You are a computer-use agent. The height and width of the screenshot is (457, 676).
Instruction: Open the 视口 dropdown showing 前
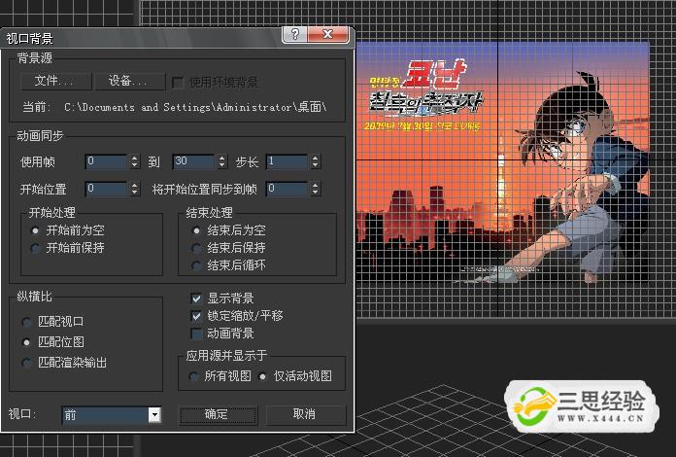pyautogui.click(x=112, y=415)
